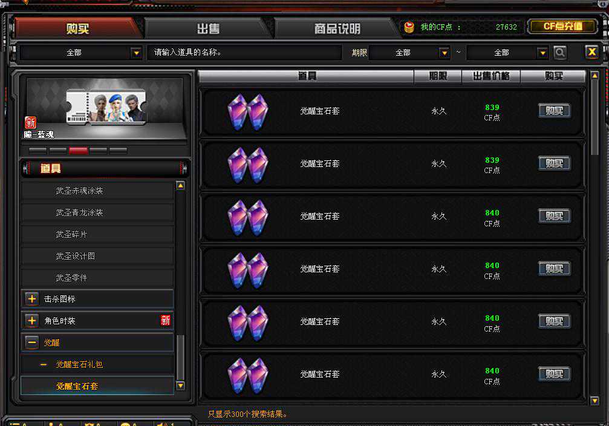Switch to the 出售 tab
The width and height of the screenshot is (609, 426).
(208, 28)
